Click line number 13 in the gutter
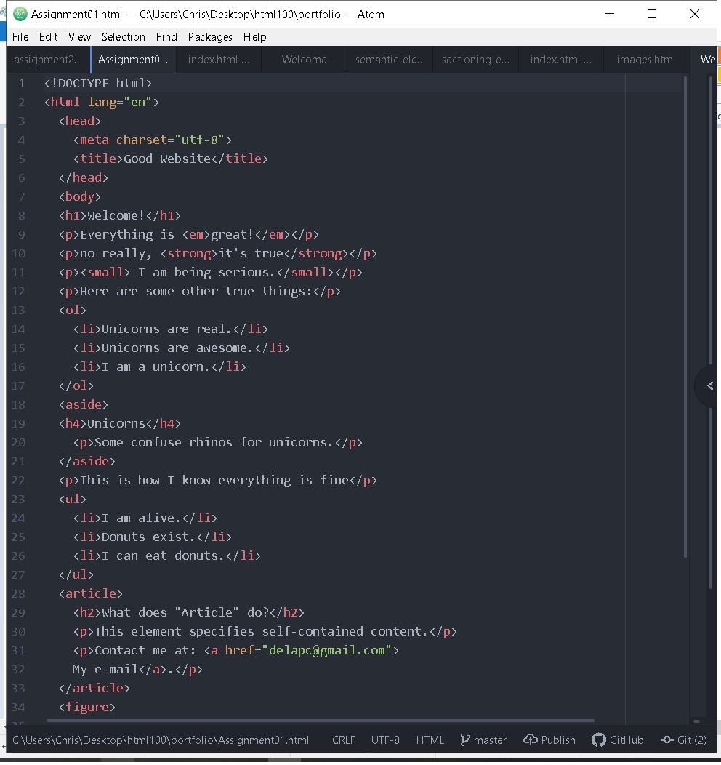Viewport: 721px width, 765px height. [x=18, y=311]
